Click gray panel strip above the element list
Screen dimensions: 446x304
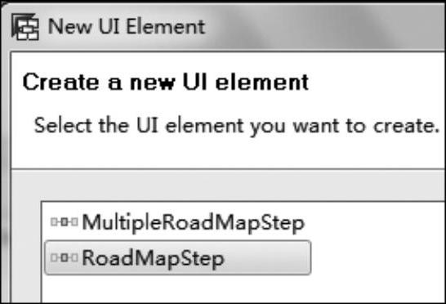click(228, 186)
